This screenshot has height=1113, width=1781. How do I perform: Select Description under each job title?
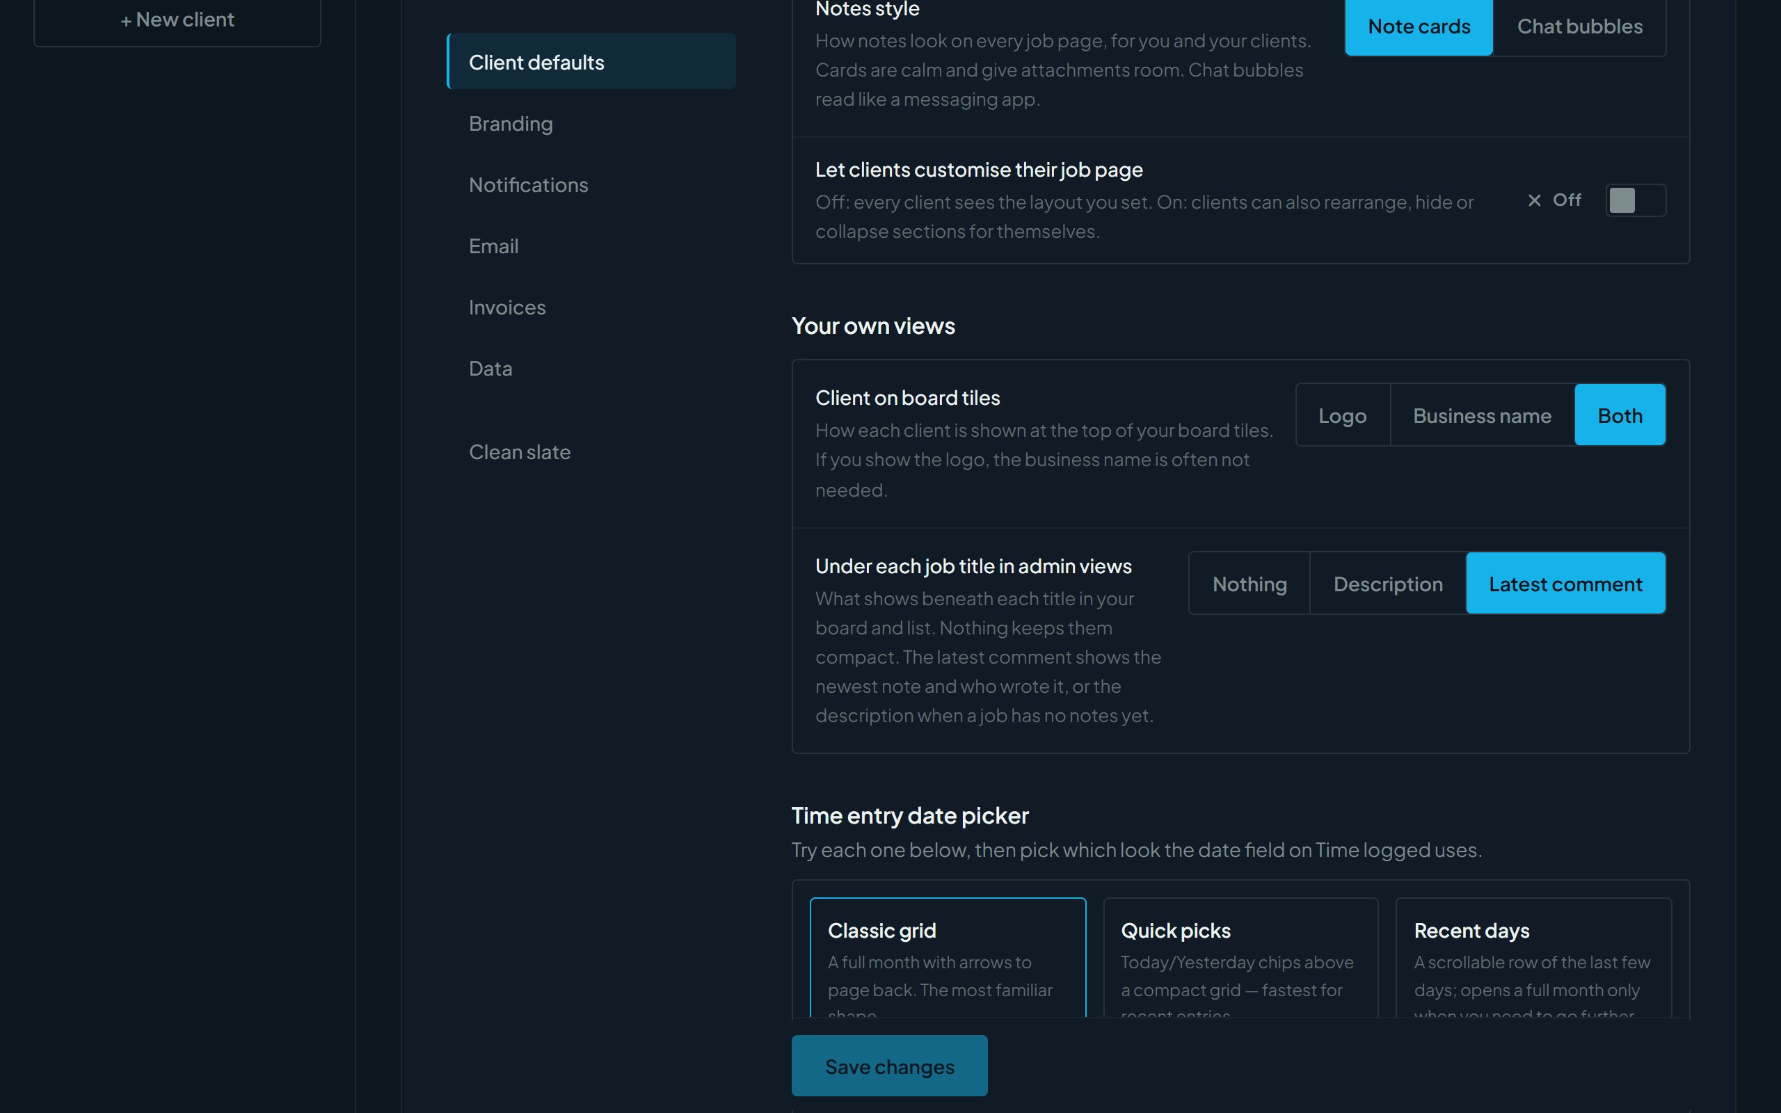[x=1388, y=584]
